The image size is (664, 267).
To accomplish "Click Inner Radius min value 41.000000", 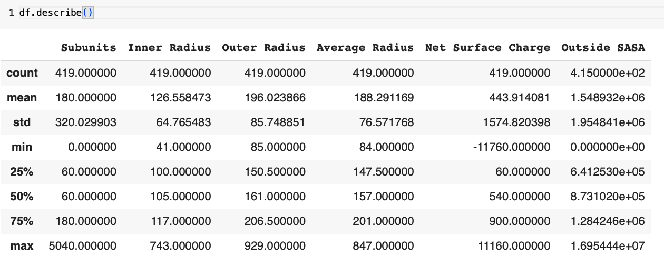I will click(x=183, y=147).
